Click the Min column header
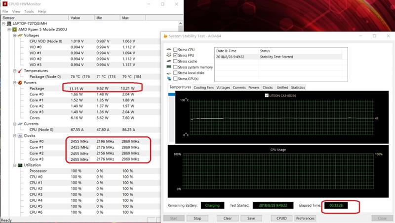The width and height of the screenshot is (395, 223). (x=107, y=18)
